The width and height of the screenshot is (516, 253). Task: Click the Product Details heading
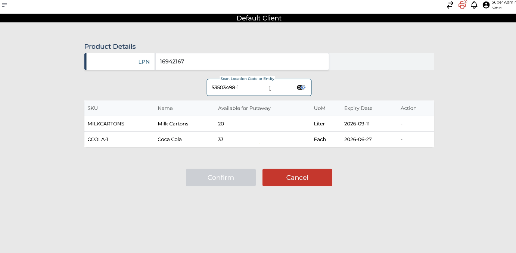110,47
